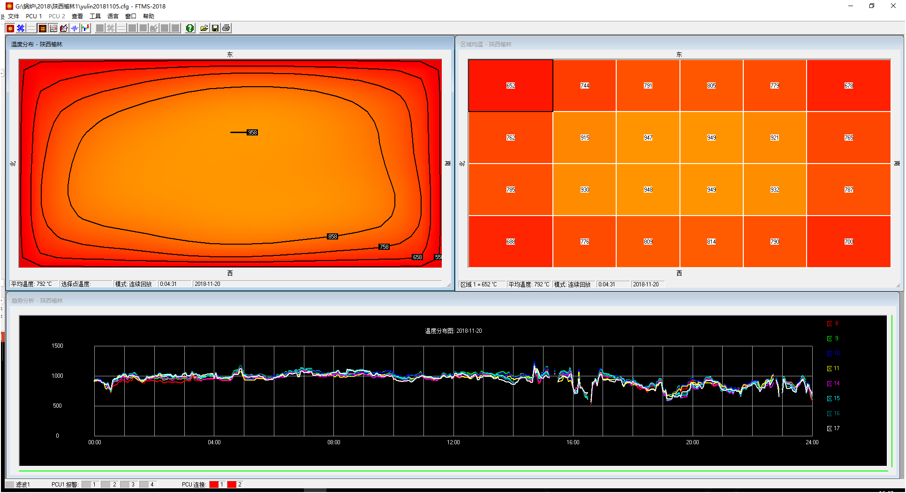Viewport: 906px width, 493px height.
Task: Toggle trend series 16 checkbox
Action: pyautogui.click(x=830, y=413)
